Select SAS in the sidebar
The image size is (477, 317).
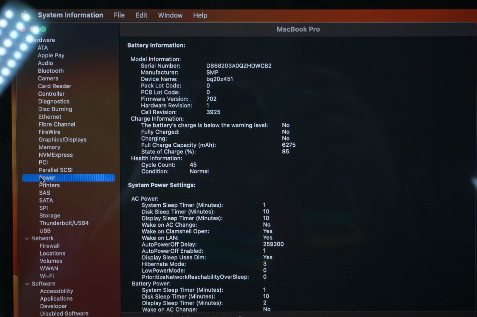click(44, 193)
